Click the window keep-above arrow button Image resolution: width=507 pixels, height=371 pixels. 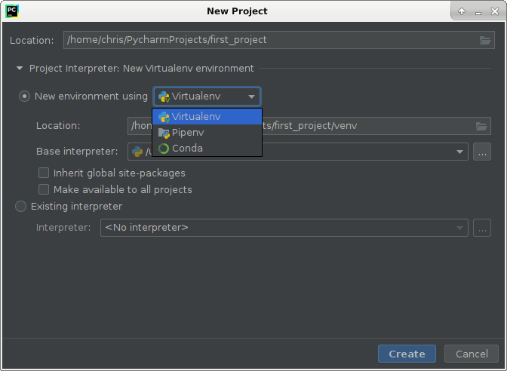click(462, 11)
